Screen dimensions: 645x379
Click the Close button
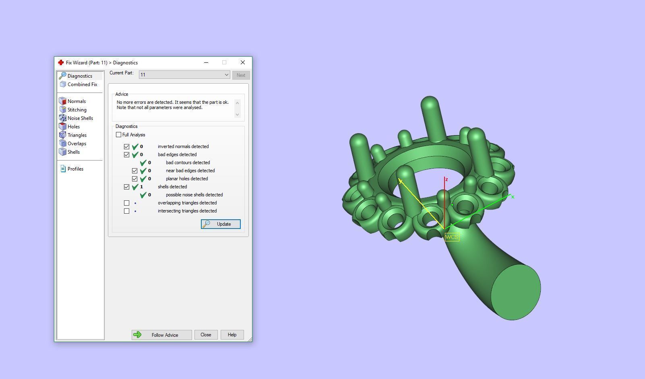pos(206,335)
